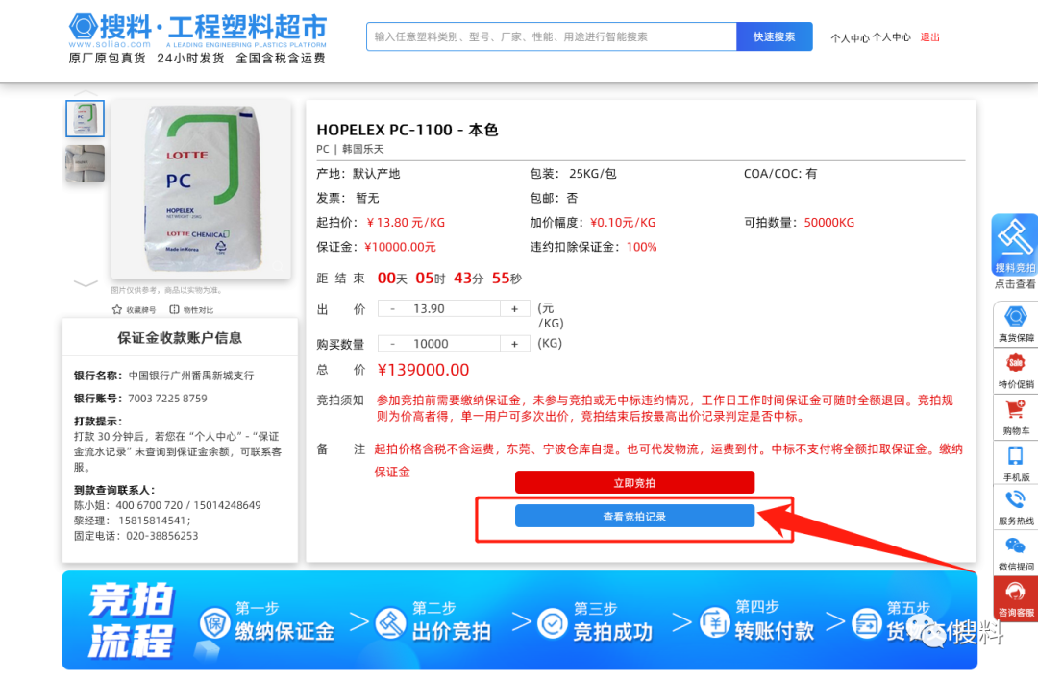Click the 微信提问 WeChat icon

[1015, 546]
